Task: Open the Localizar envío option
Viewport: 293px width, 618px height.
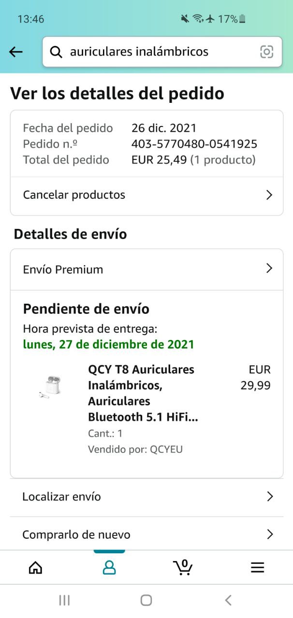Action: coord(146,497)
